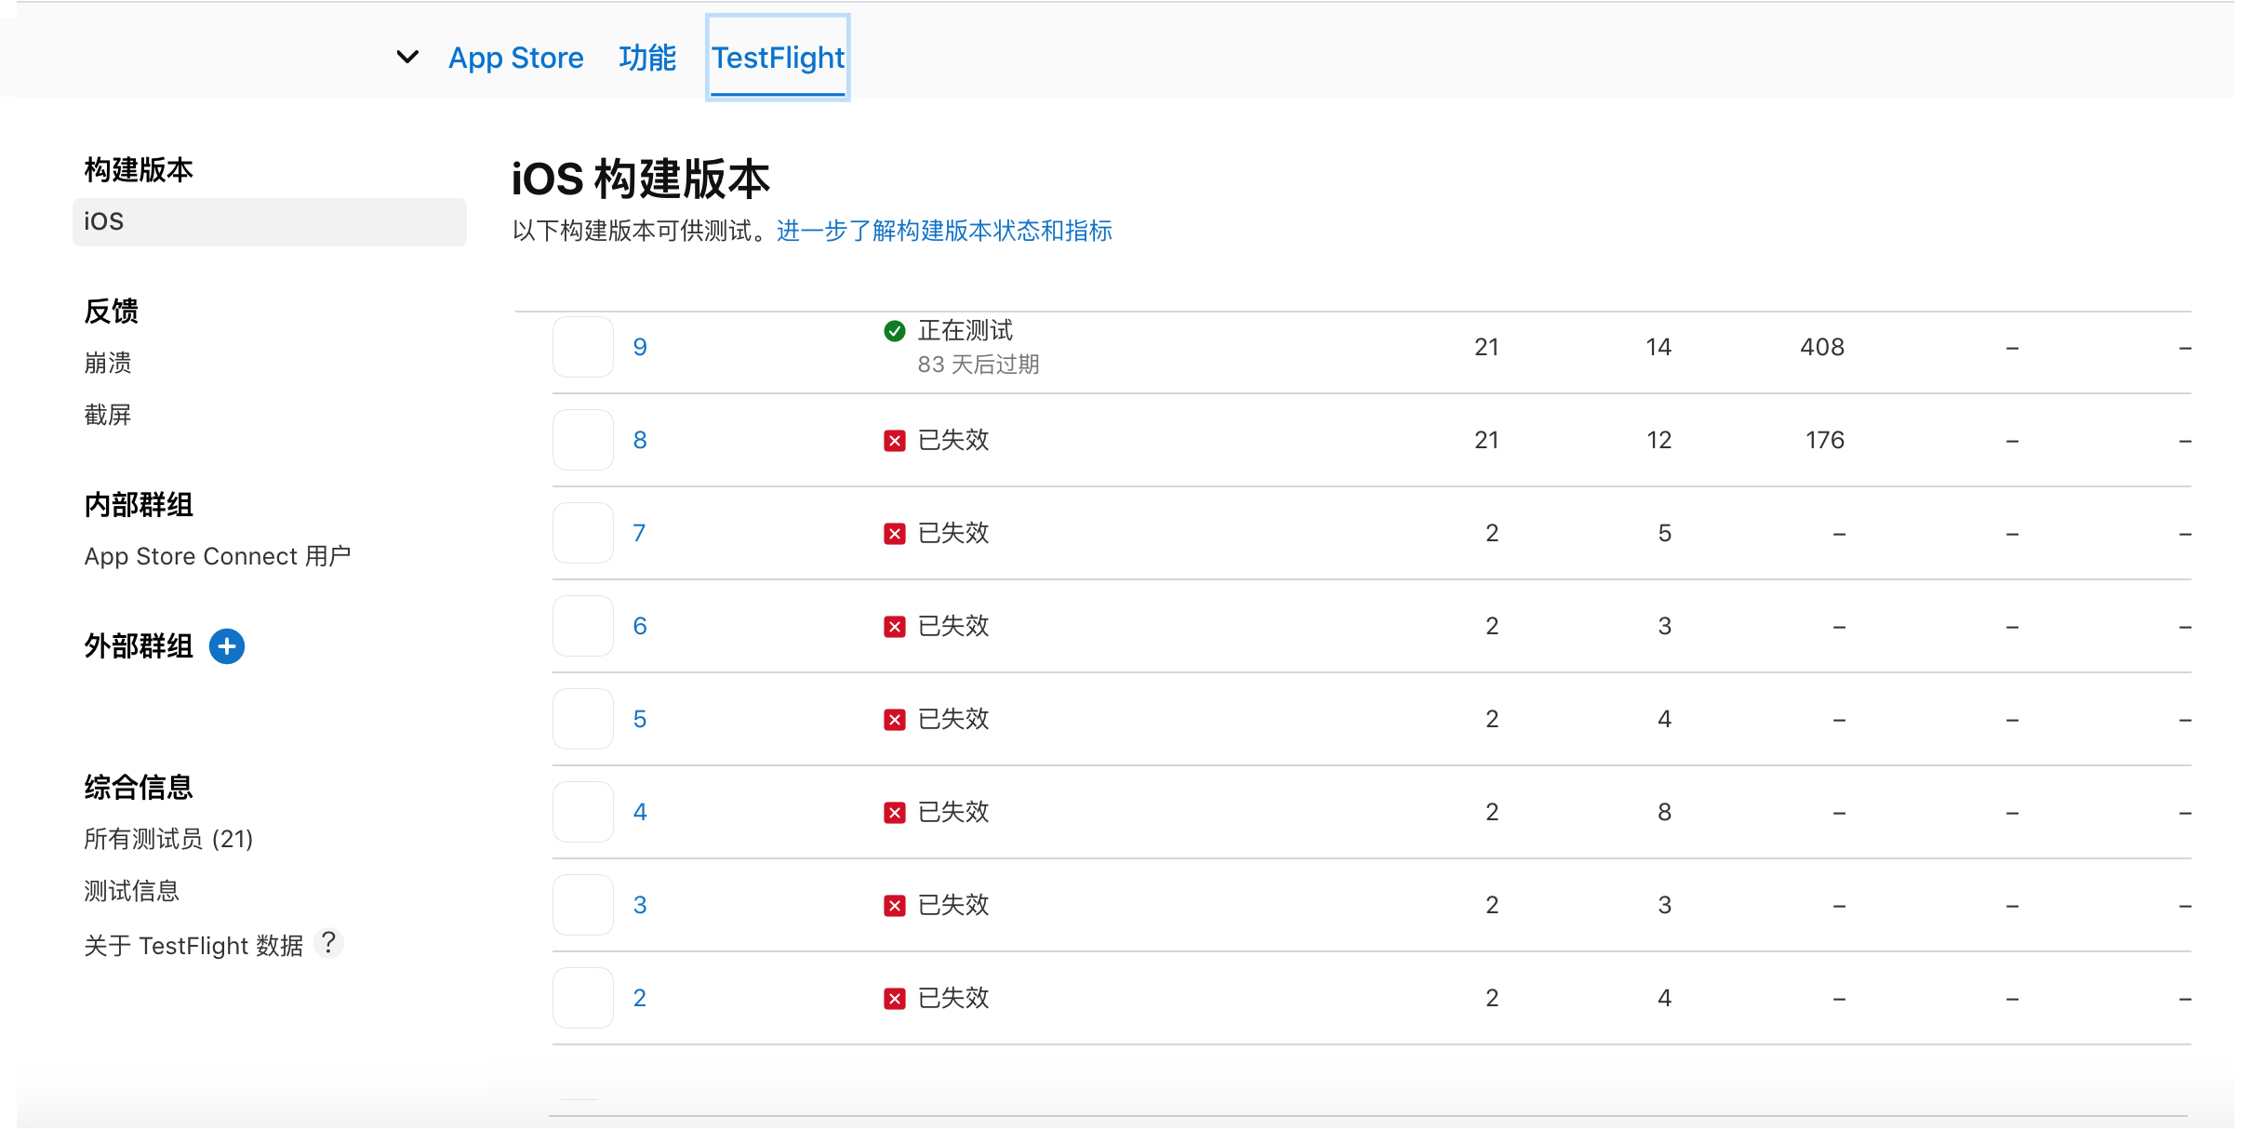Open build number 9 link
The width and height of the screenshot is (2251, 1129).
pyautogui.click(x=640, y=347)
